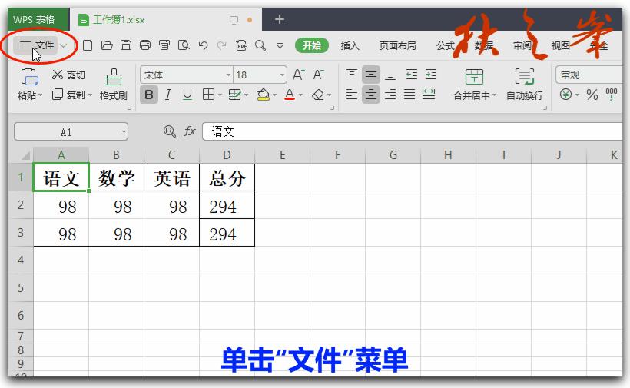Viewport: 630px width, 388px height.
Task: Click the print icon
Action: (145, 45)
